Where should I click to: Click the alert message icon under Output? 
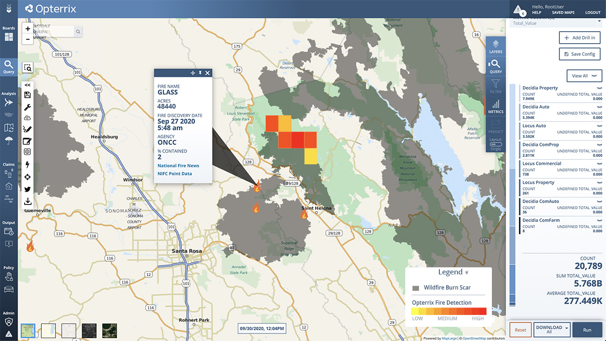click(9, 244)
